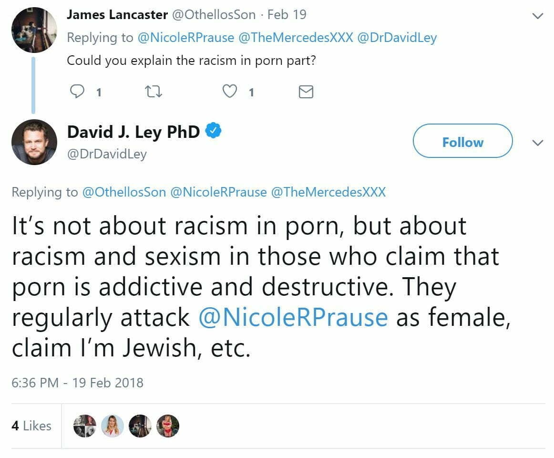Like James Lancaster's tweet via heart icon
Image resolution: width=554 pixels, height=458 pixels.
point(230,91)
